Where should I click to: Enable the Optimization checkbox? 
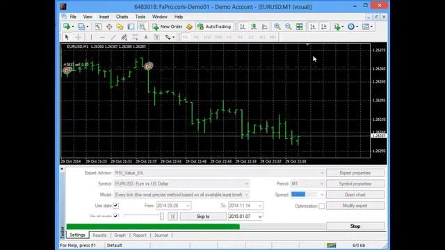click(x=321, y=206)
